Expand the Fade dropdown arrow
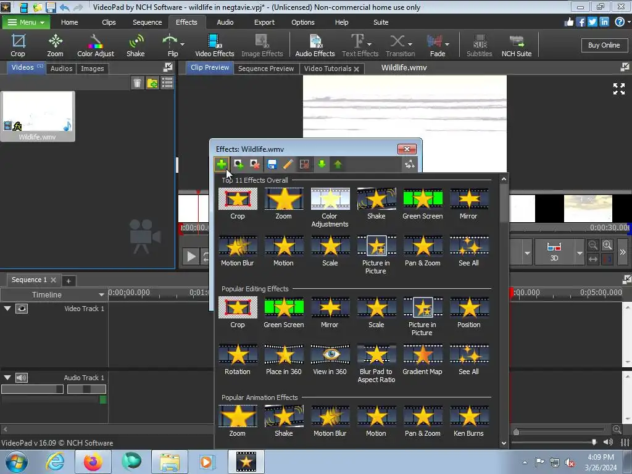This screenshot has width=632, height=474. (x=447, y=44)
